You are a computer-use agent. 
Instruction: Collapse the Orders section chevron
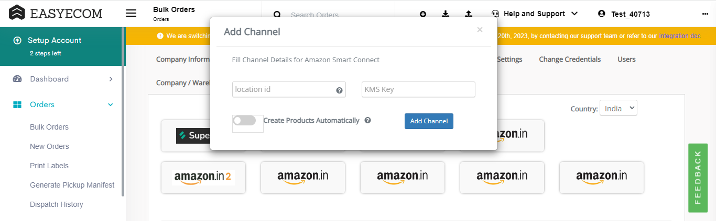click(x=111, y=104)
